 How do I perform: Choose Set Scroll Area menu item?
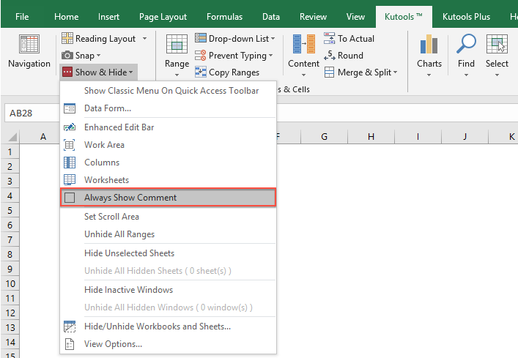tap(169, 217)
